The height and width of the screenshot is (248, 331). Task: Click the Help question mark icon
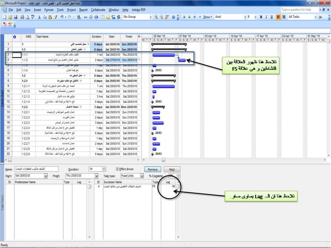(x=174, y=17)
